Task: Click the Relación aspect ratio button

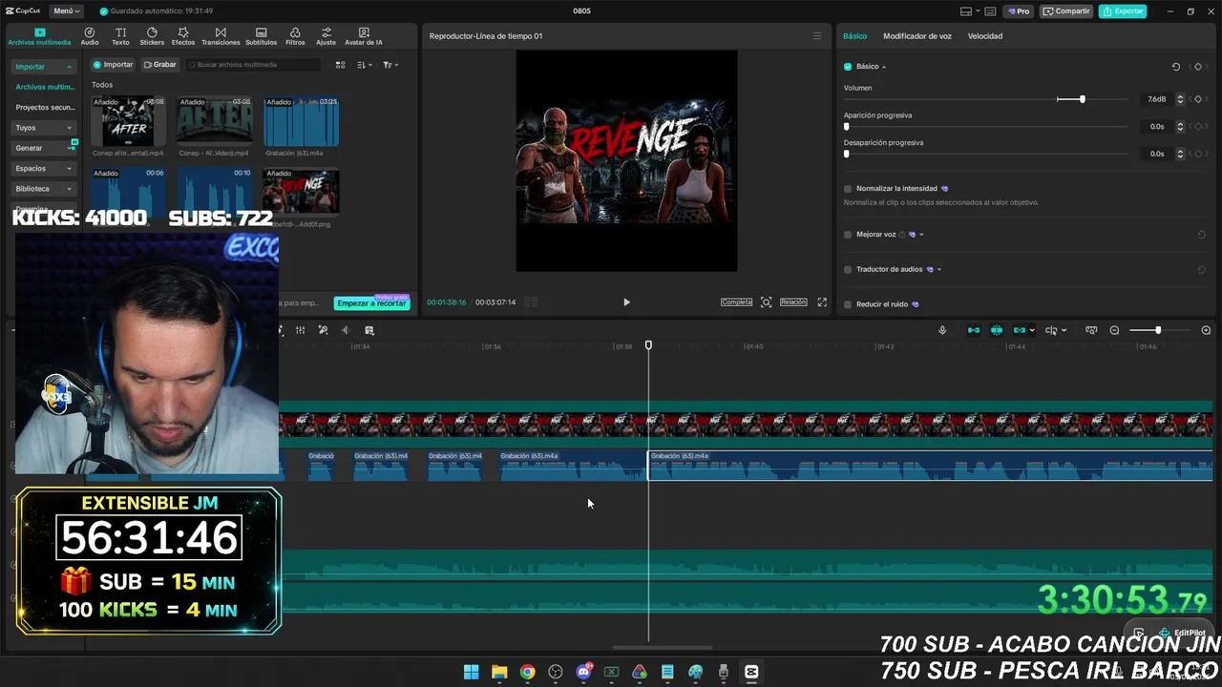Action: (x=793, y=302)
